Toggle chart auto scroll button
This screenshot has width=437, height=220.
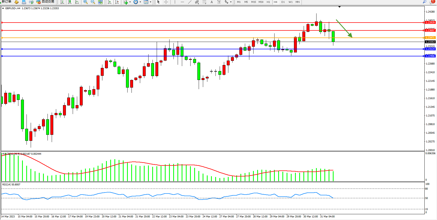(x=109, y=2)
